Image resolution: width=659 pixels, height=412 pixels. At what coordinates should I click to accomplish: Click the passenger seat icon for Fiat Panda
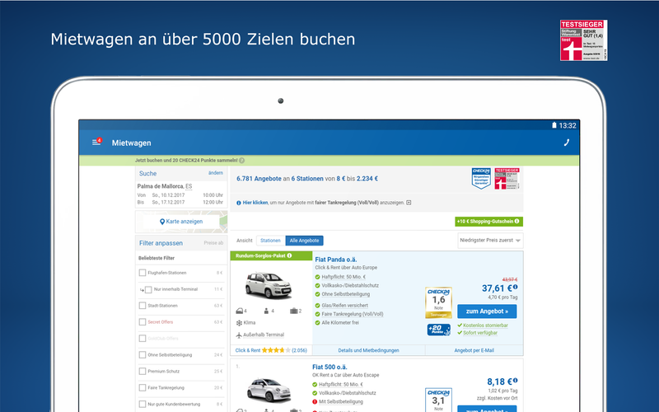(266, 311)
